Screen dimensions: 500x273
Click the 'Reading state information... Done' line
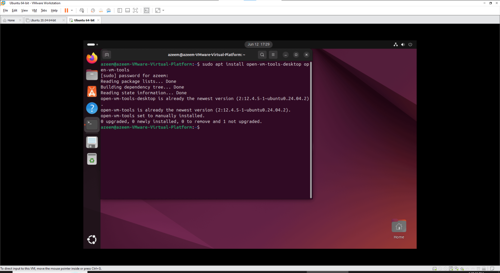[x=144, y=93]
